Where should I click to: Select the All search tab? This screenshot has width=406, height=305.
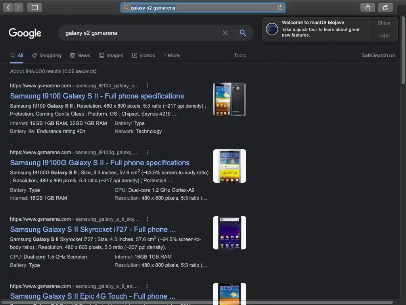click(x=17, y=56)
